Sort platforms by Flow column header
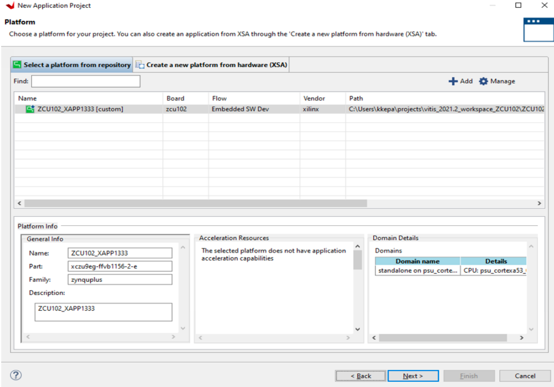The width and height of the screenshot is (554, 387). pos(254,98)
